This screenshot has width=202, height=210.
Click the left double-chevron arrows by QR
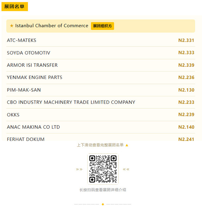click(79, 169)
